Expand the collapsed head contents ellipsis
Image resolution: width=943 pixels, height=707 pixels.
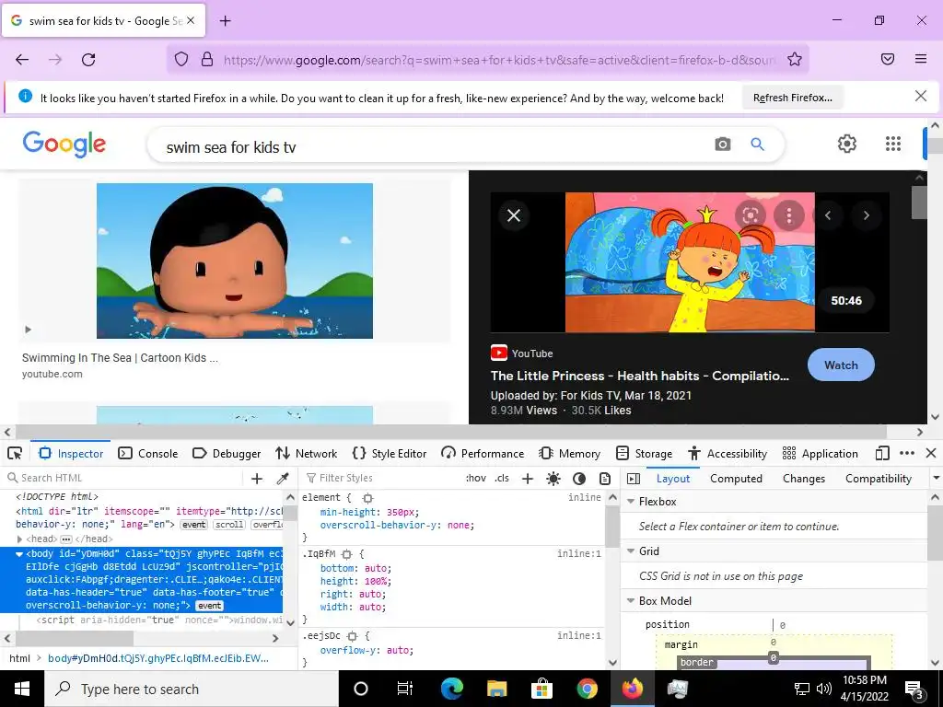pos(66,539)
